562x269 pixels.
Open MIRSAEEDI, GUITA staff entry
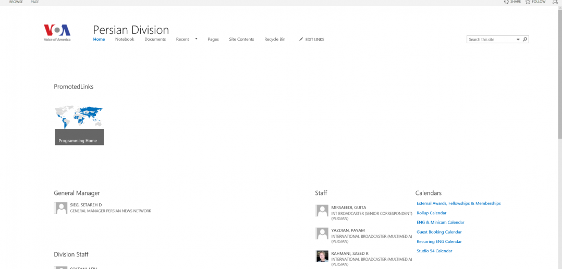349,207
